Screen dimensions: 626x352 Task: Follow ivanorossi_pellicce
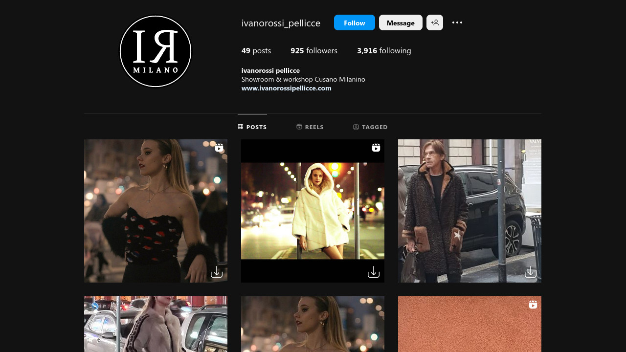point(355,22)
